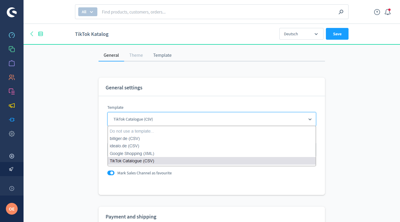
Task: Click the Shopware logo in sidebar
Action: pyautogui.click(x=12, y=12)
